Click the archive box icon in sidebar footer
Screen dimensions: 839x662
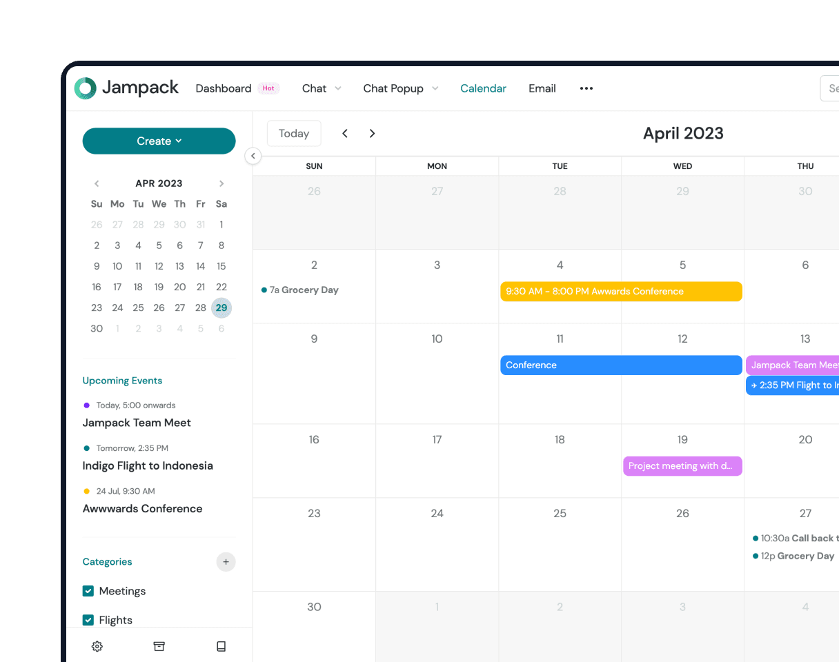[x=159, y=646]
